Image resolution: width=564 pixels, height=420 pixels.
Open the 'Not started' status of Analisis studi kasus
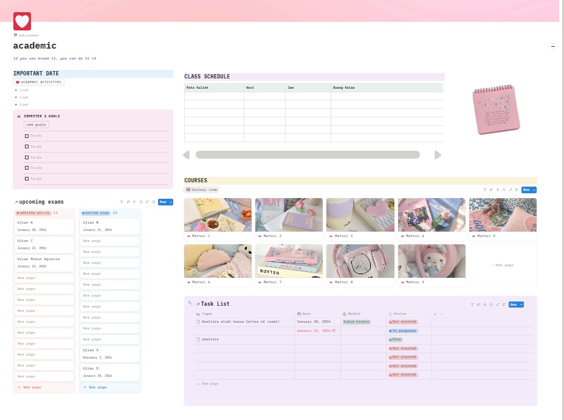[403, 322]
